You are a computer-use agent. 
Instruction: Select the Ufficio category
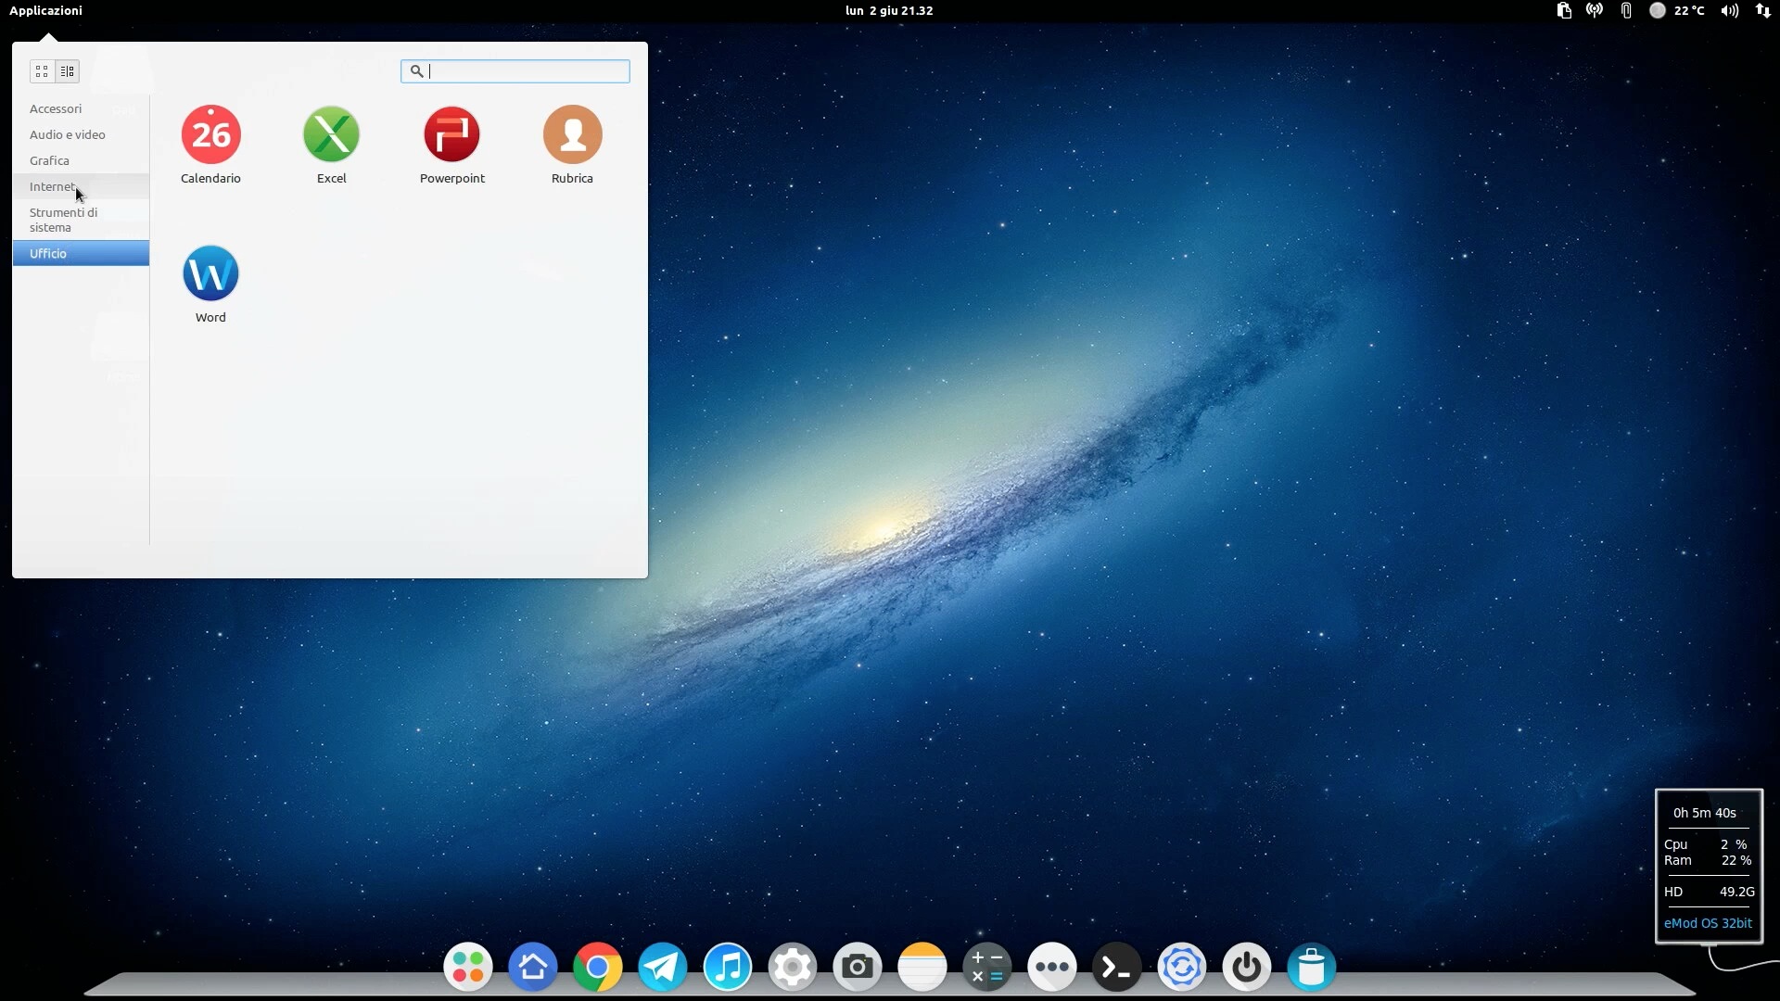(x=81, y=253)
